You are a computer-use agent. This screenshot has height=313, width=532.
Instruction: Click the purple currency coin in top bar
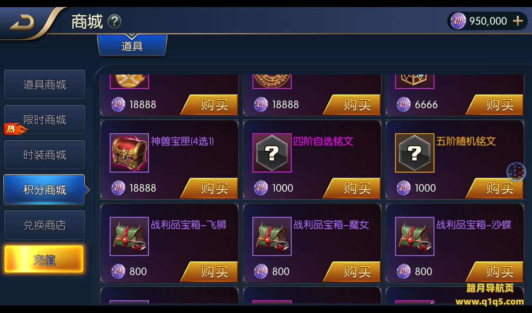[458, 21]
